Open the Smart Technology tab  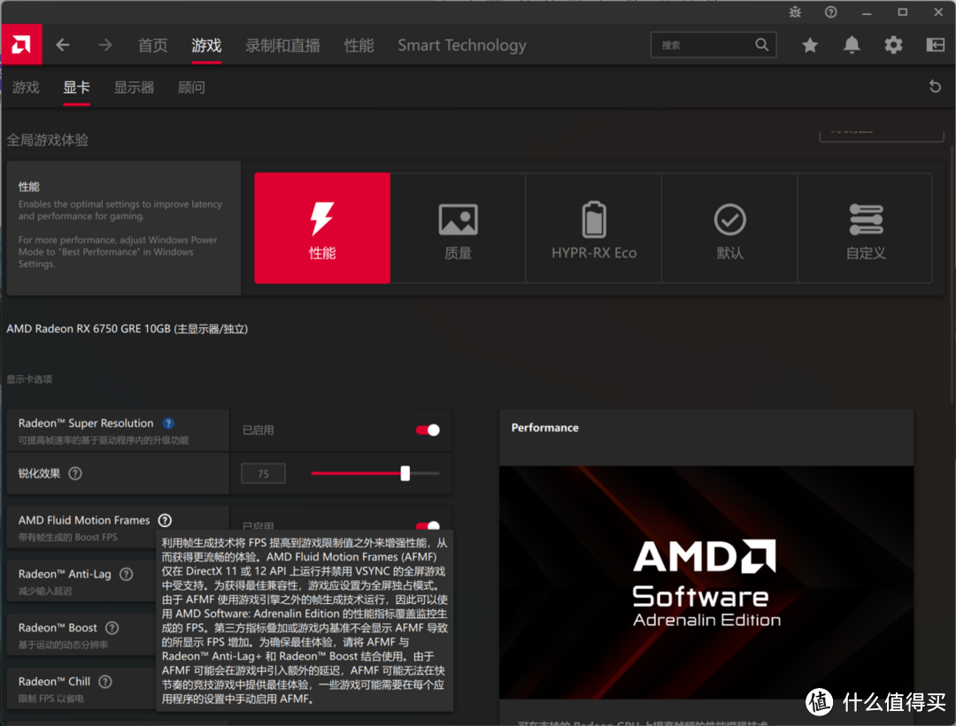[461, 45]
